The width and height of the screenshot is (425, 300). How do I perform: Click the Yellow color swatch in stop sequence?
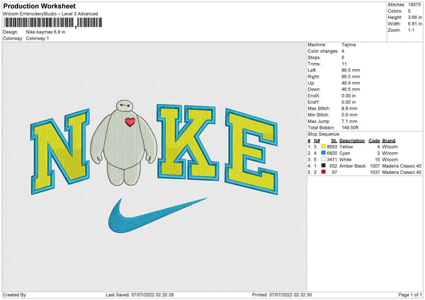(x=323, y=146)
